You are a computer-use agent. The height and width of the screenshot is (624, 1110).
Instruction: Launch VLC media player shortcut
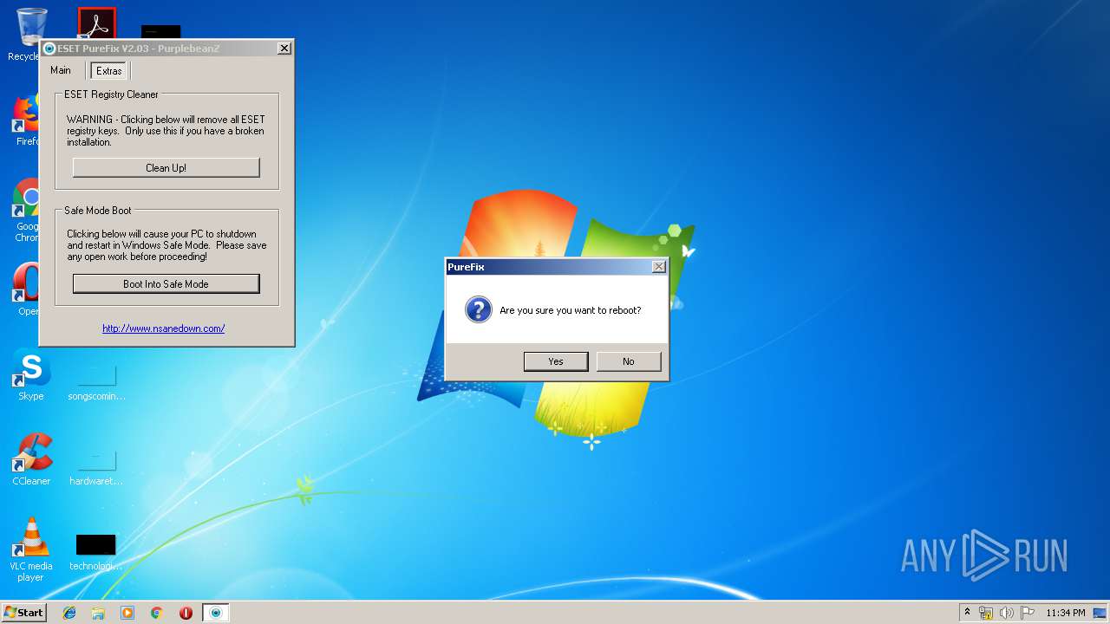coord(31,549)
